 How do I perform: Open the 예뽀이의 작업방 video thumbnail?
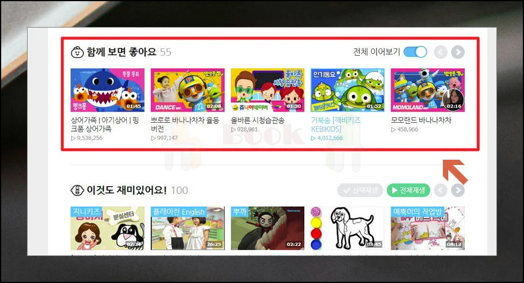(x=428, y=228)
